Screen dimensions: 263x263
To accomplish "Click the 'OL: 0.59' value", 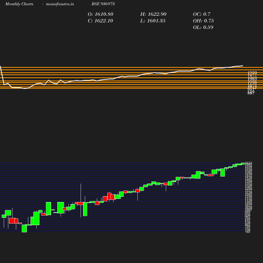I will [x=203, y=27].
